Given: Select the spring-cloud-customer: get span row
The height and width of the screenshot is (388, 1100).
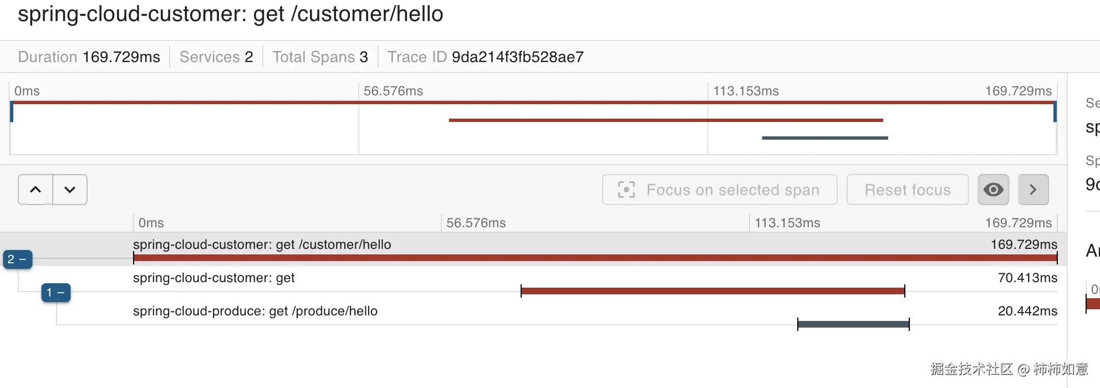Looking at the screenshot, I should click(x=213, y=278).
